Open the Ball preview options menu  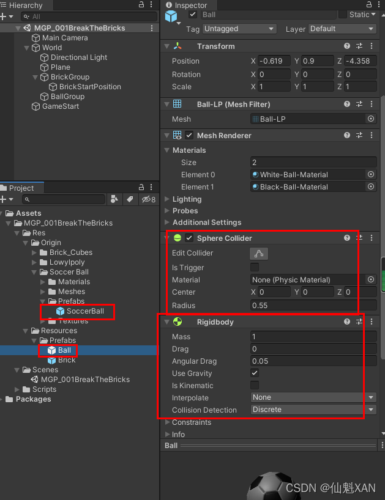point(382,445)
